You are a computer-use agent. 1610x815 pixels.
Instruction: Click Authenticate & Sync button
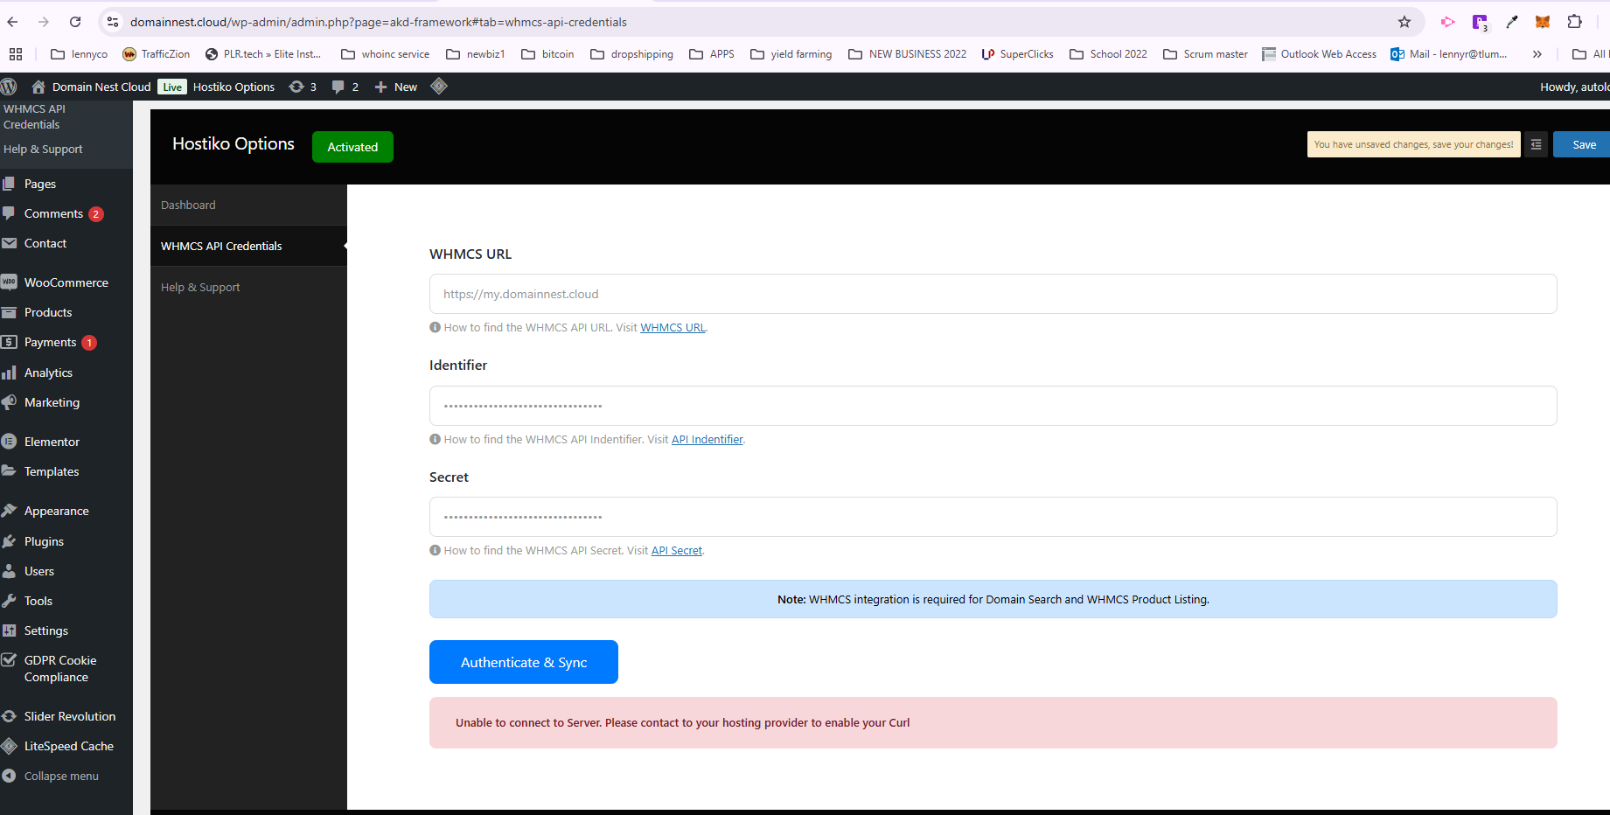524,662
